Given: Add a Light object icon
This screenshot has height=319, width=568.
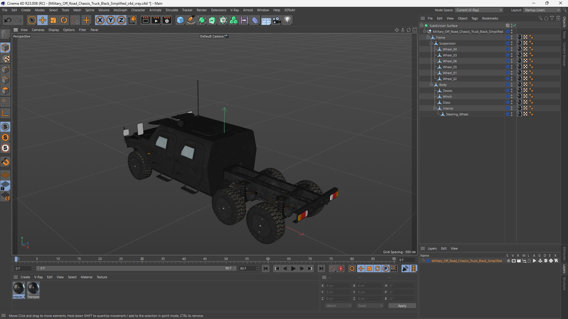Looking at the screenshot, I should (288, 20).
